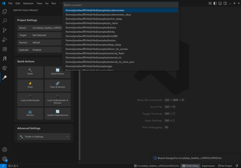
Task: Open the Selection menu
Action: 28,3
